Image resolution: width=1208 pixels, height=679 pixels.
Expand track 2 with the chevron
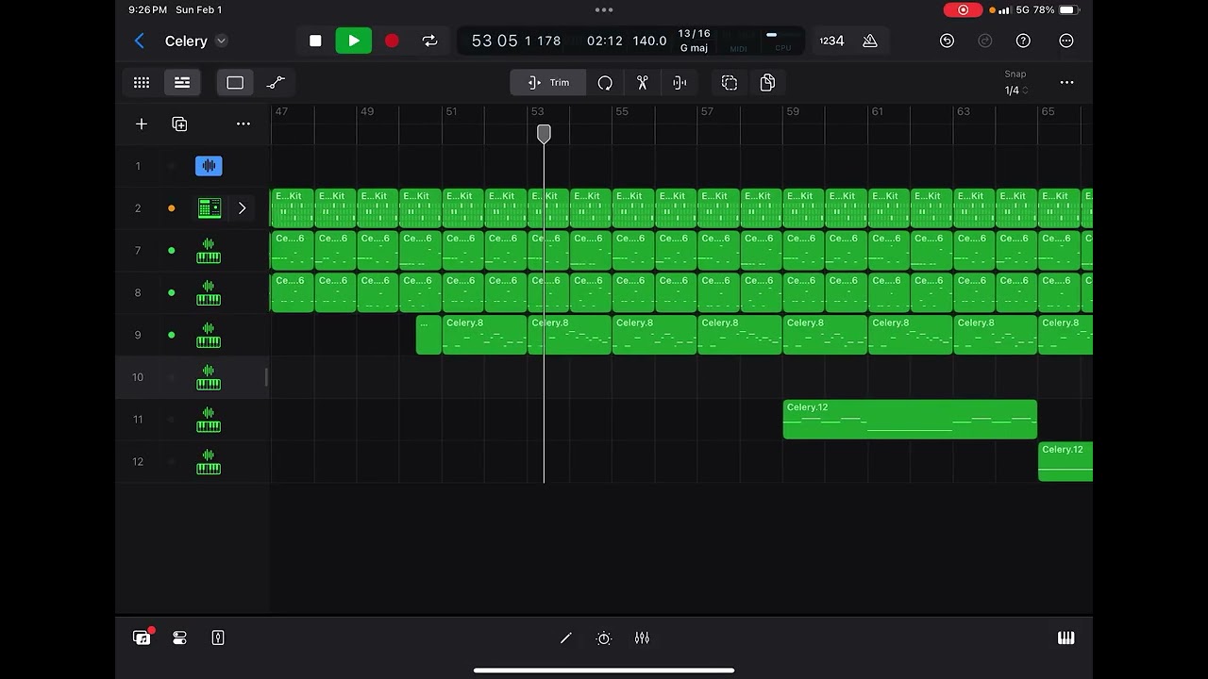click(243, 208)
